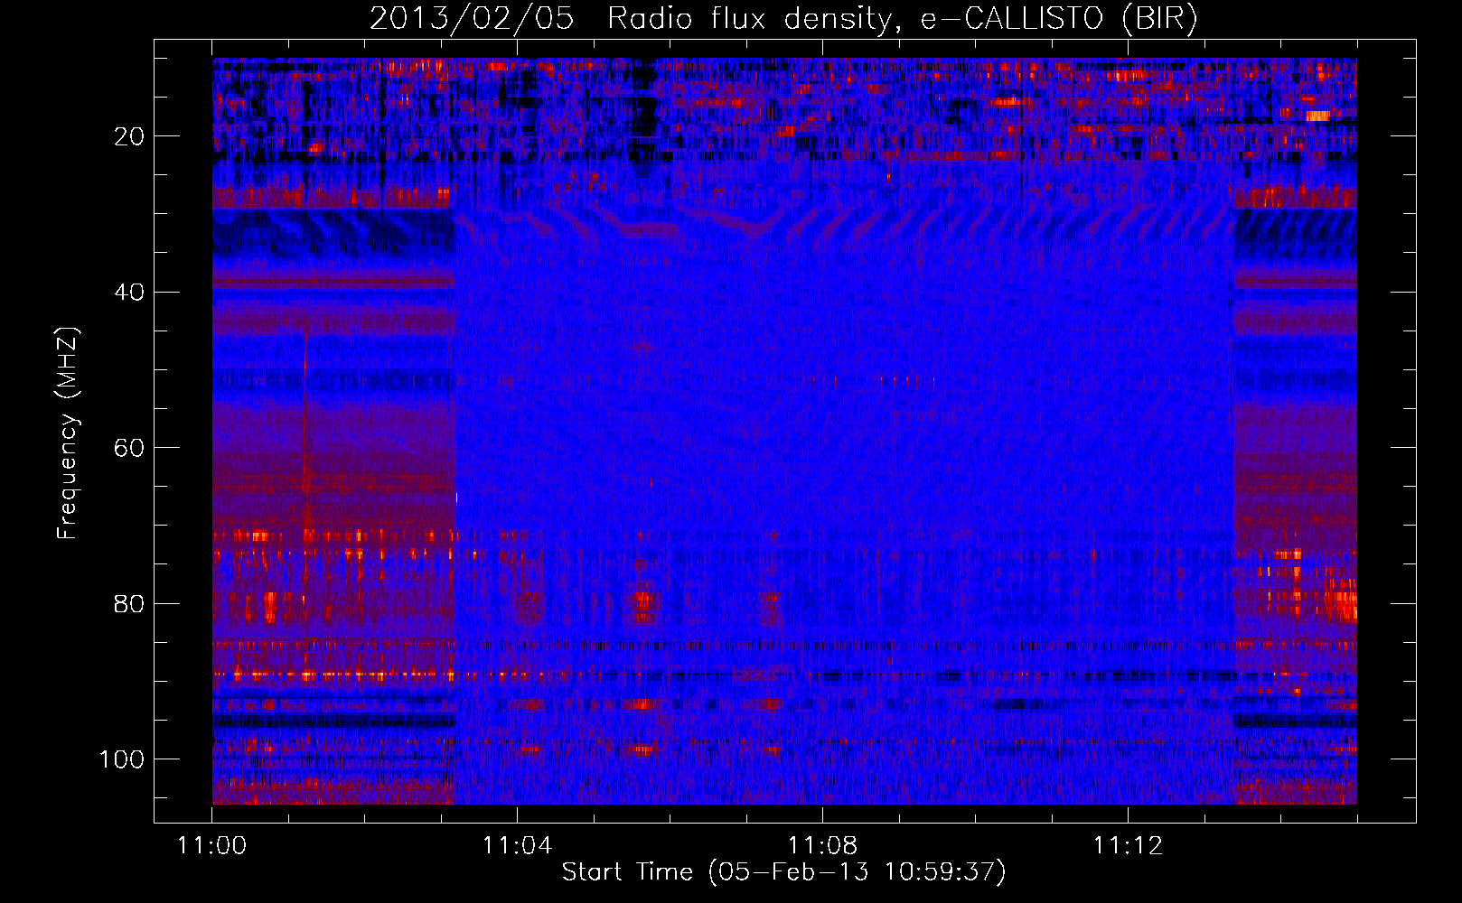Click the 'Start Time' x-axis label
The width and height of the screenshot is (1462, 903).
[783, 872]
